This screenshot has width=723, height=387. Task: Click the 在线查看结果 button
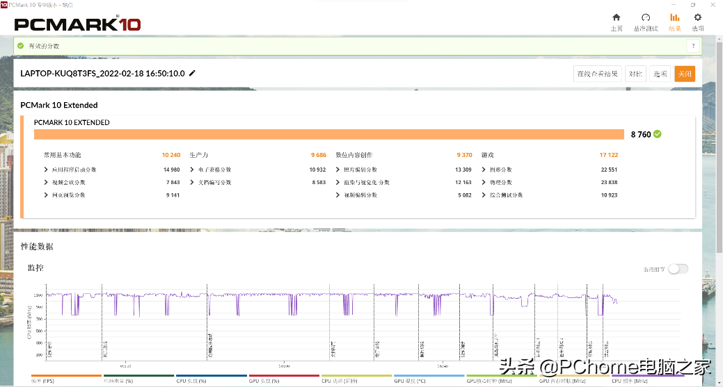(597, 74)
